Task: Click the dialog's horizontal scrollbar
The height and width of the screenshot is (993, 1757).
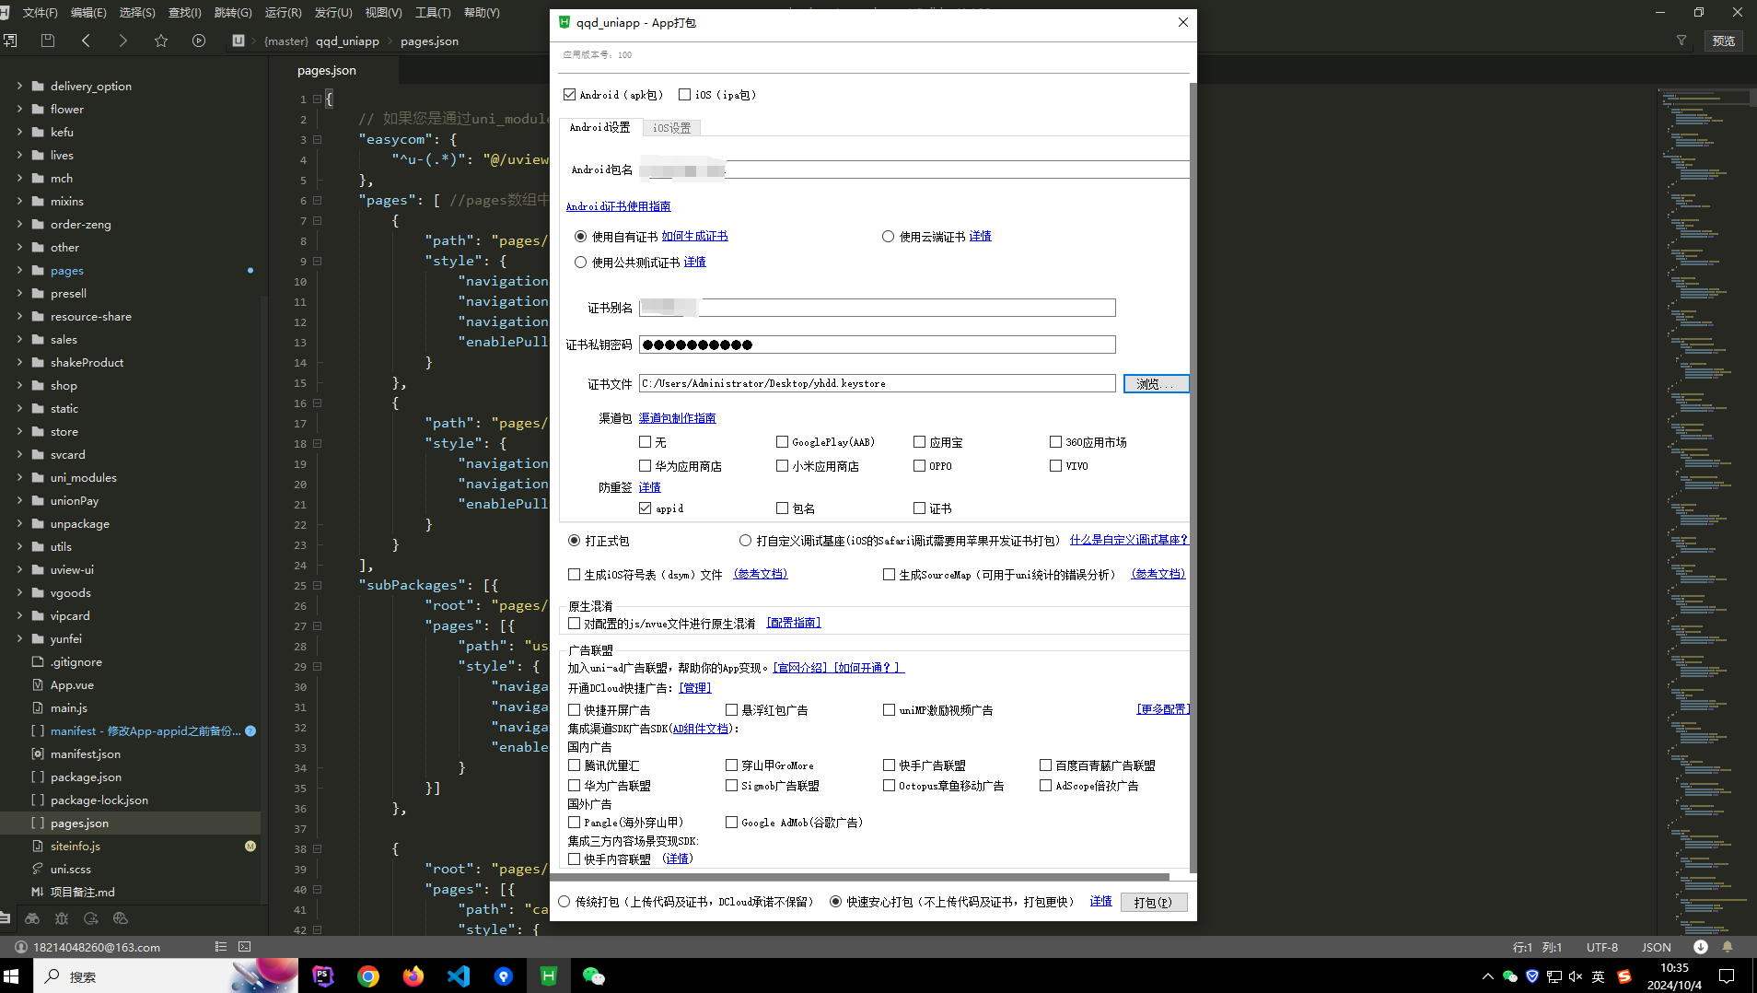Action: [x=861, y=877]
